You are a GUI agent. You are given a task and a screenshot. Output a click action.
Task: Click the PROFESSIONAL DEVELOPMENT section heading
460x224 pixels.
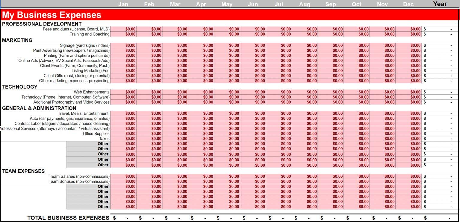[42, 24]
